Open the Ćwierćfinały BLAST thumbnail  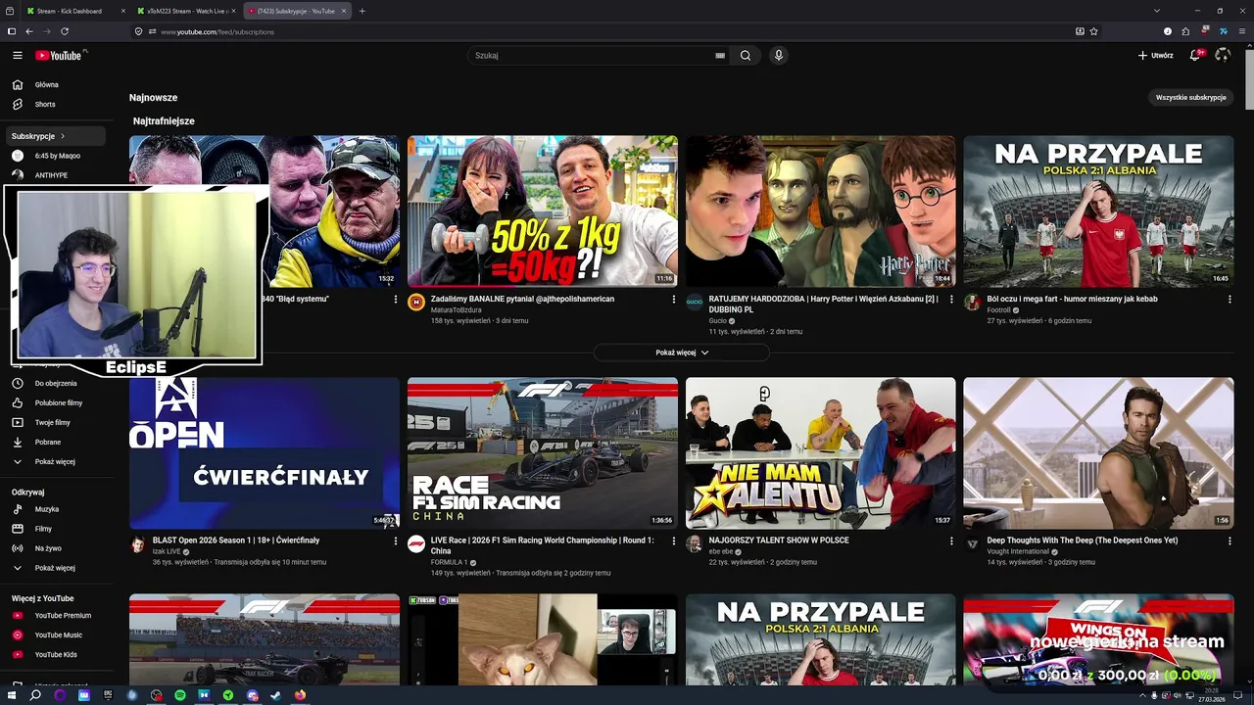click(264, 453)
